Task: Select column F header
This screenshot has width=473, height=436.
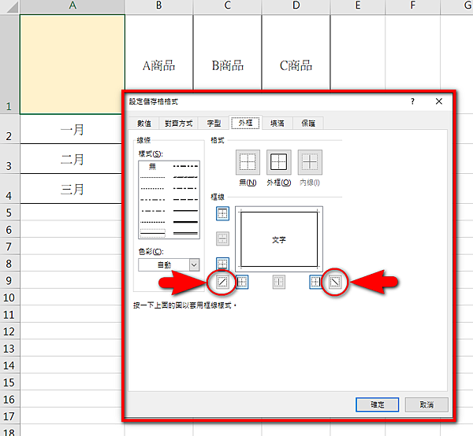Action: [x=412, y=6]
